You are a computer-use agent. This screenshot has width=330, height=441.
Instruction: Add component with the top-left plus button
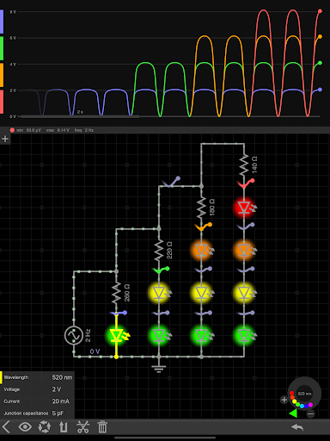point(5,139)
